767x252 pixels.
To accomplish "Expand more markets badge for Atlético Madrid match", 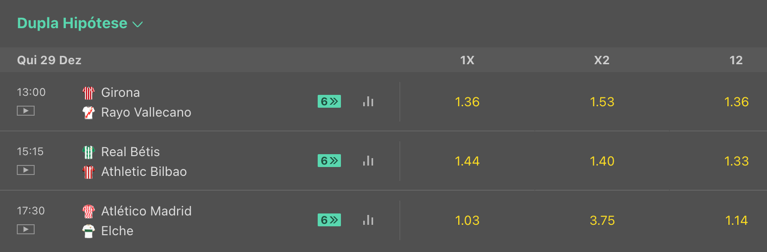I will pyautogui.click(x=329, y=220).
